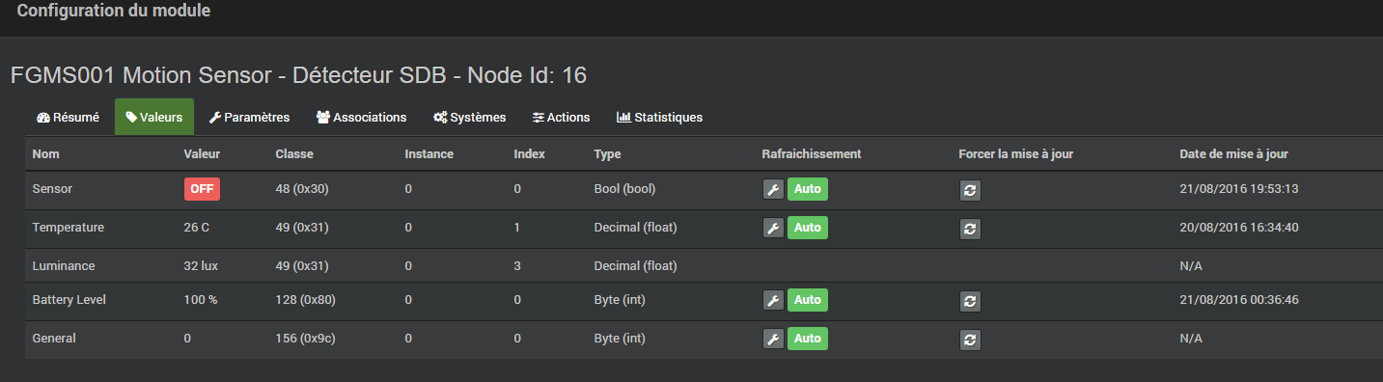Click the 156 (0x9c) class cell
Viewport: 1383px width, 382px height.
306,339
